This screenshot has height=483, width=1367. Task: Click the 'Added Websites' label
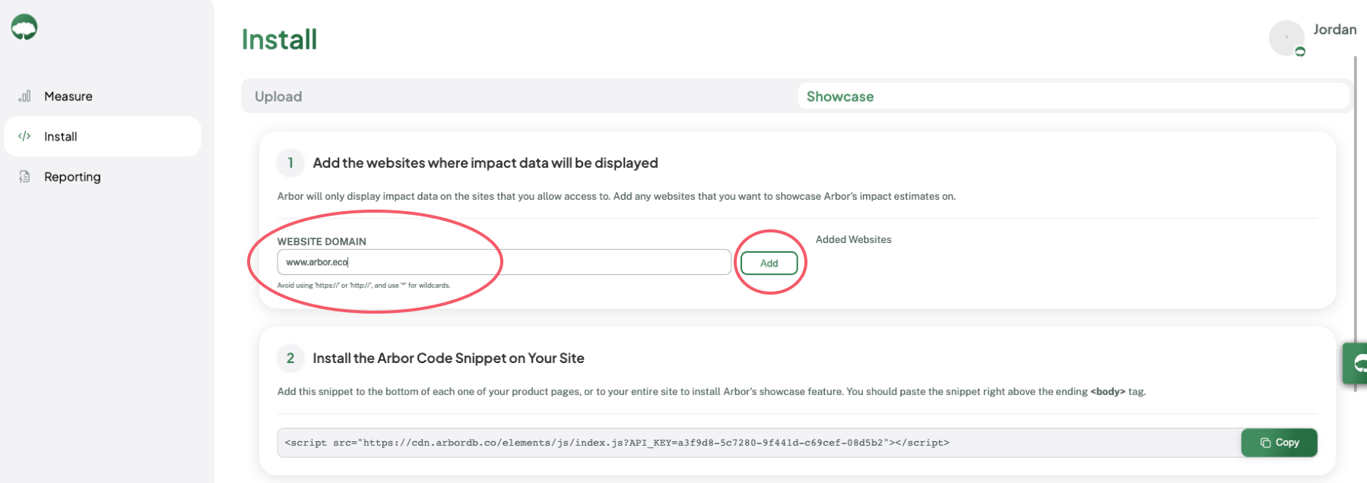click(853, 239)
